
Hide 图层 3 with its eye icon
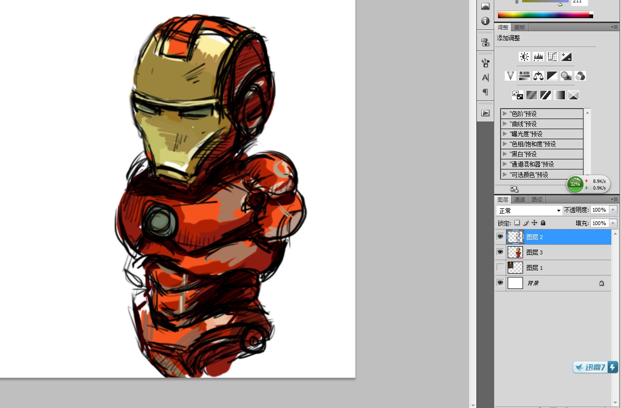point(500,252)
